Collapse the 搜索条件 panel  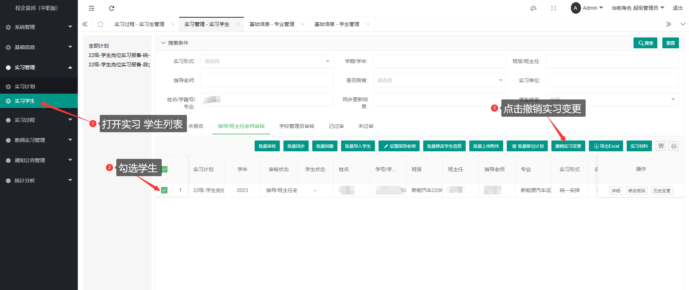point(164,43)
